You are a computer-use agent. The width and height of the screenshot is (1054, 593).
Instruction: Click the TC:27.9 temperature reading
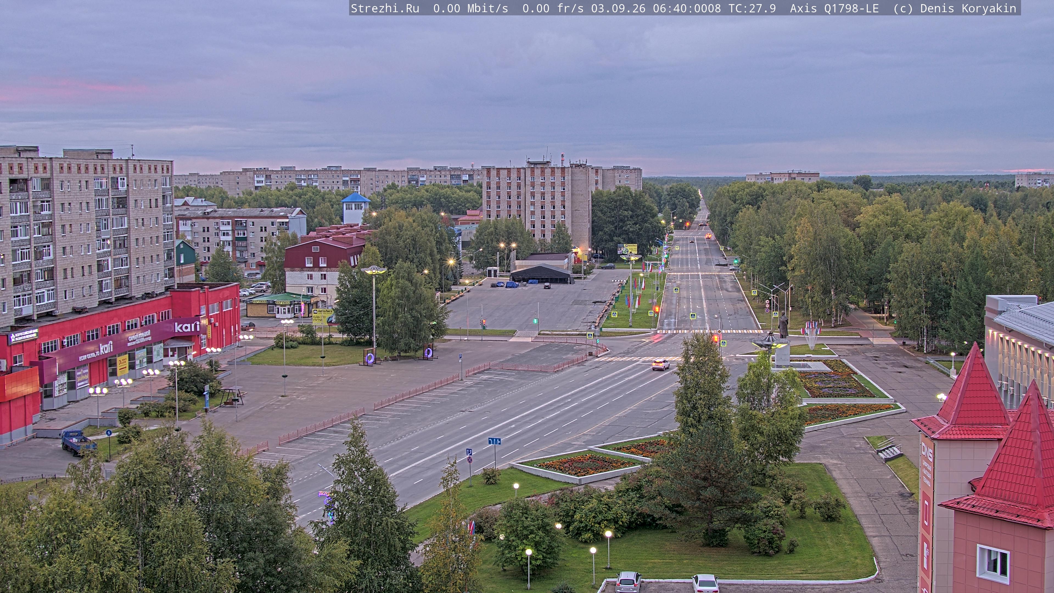752,9
